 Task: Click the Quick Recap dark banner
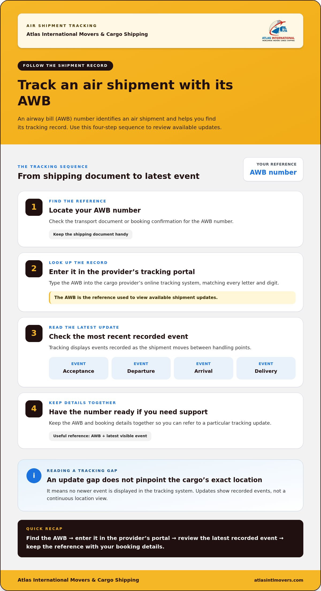coord(160,539)
